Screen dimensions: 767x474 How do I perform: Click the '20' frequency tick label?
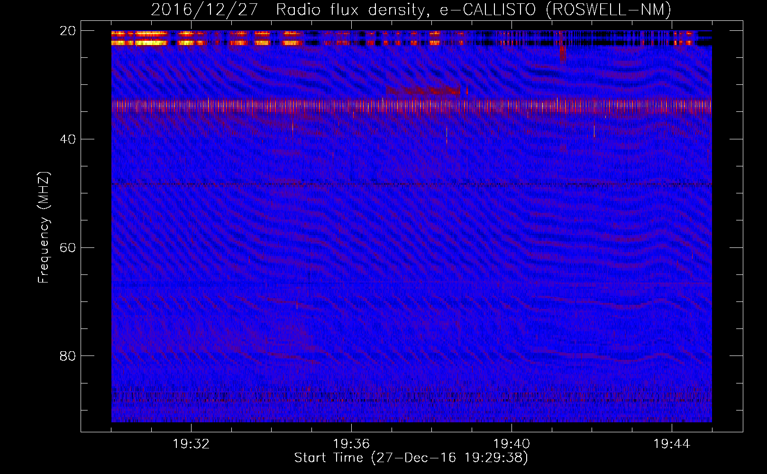pos(68,31)
